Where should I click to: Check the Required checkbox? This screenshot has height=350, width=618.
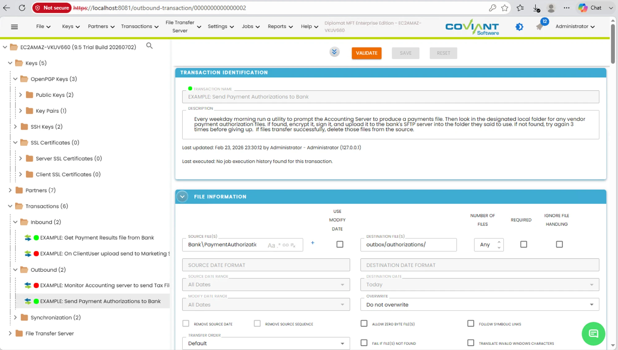click(523, 244)
